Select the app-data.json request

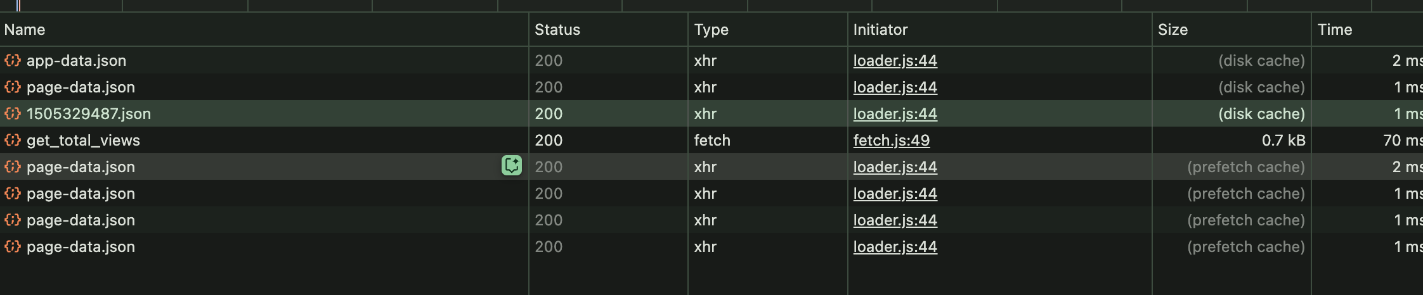[76, 61]
